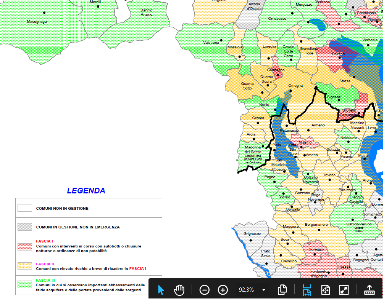Click the Nebbiuno map label
Viewport: 384px width, 300px height.
tap(349, 138)
